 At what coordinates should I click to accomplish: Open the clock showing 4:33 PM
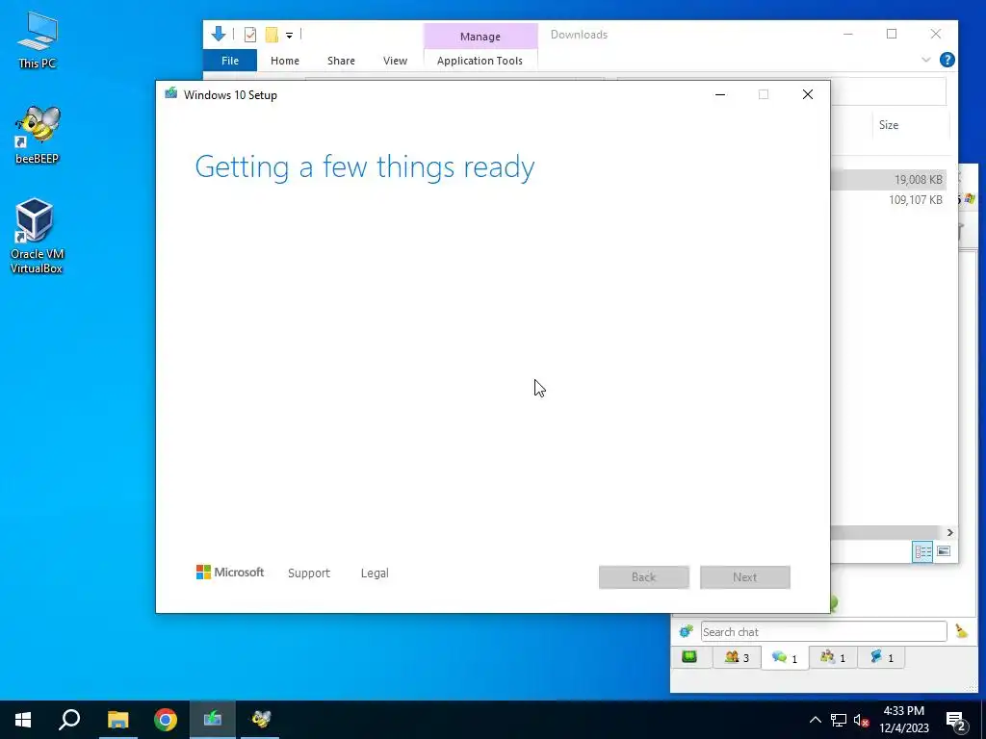tap(904, 720)
